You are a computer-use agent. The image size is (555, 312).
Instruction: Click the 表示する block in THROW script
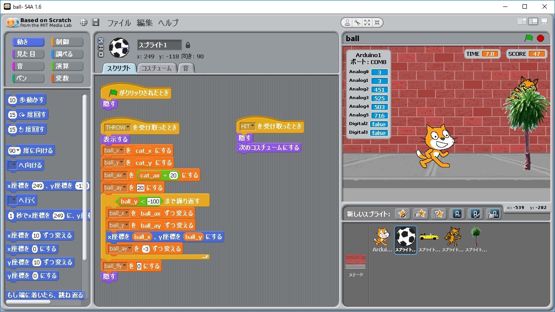pyautogui.click(x=116, y=139)
